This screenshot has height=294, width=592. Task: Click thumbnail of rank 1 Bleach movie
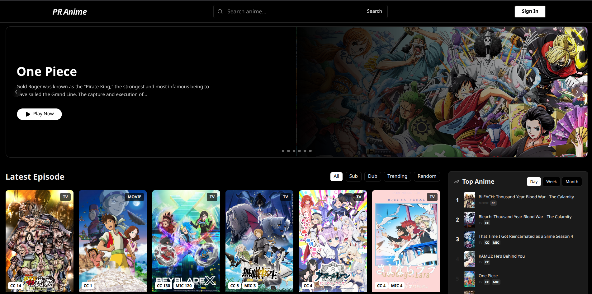tap(470, 200)
